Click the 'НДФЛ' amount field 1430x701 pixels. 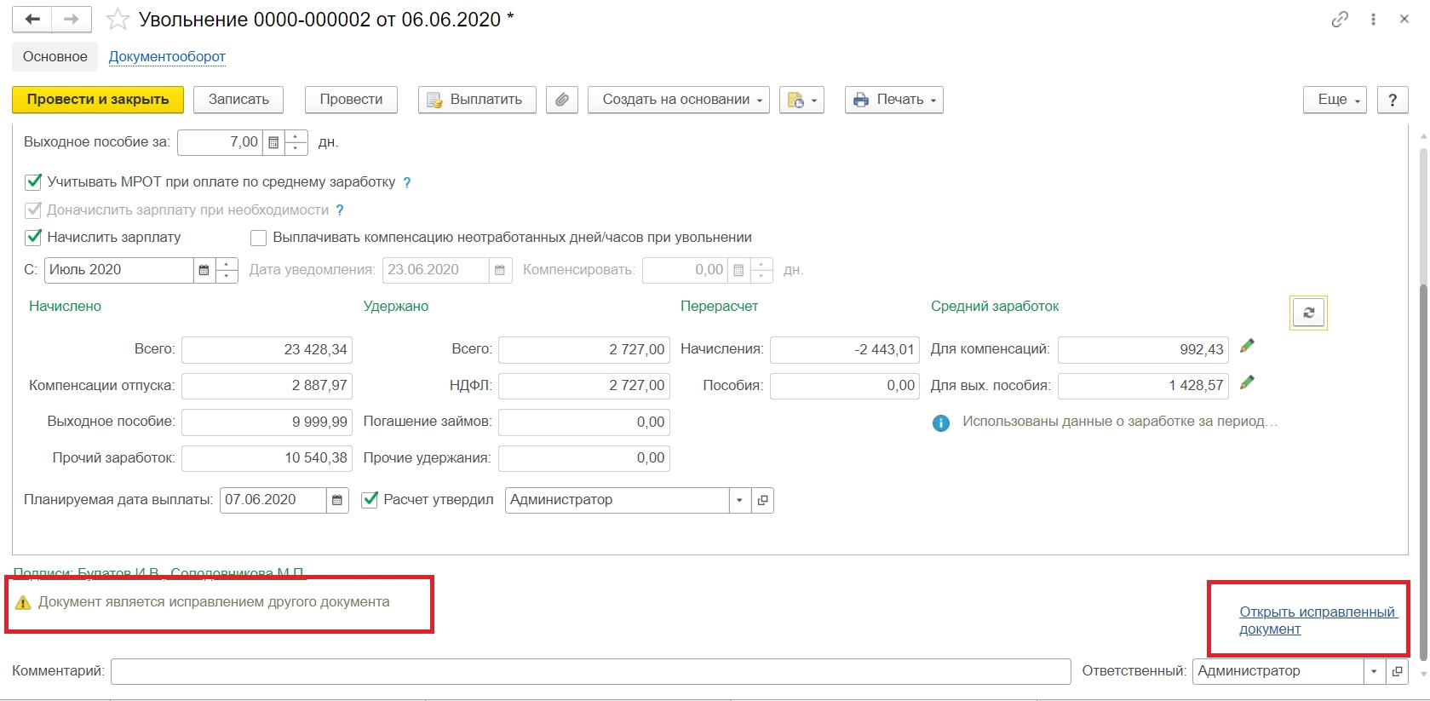[x=584, y=385]
